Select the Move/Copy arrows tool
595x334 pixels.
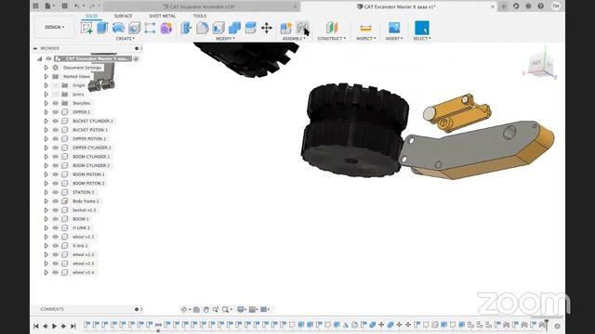(x=267, y=28)
